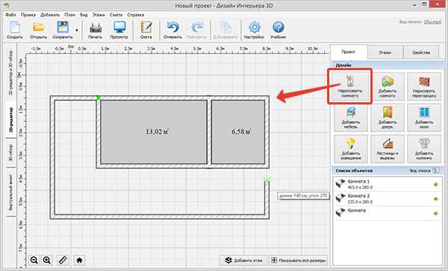
Task: Click Добавить освещение bulb icon
Action: pos(351,149)
